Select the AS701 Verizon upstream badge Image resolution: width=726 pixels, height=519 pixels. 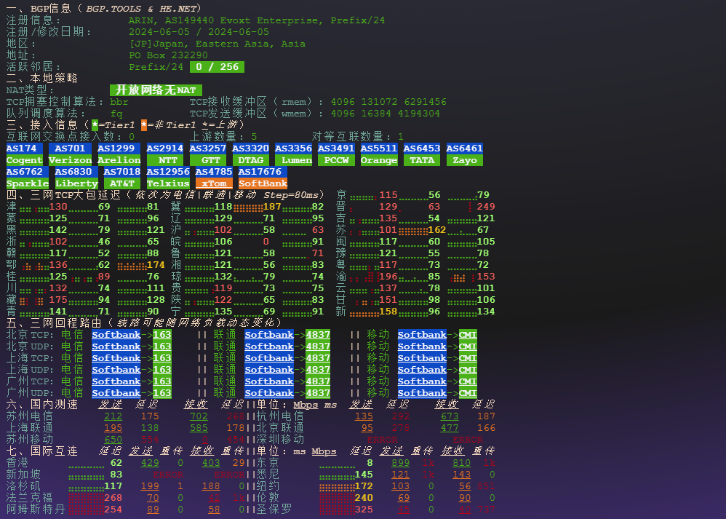click(x=70, y=154)
